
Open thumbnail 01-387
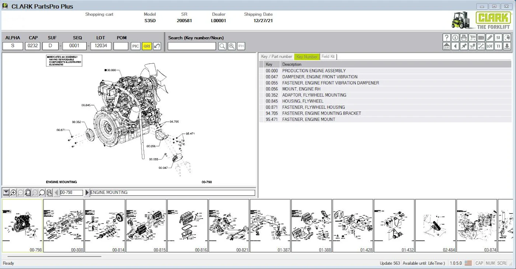click(x=270, y=226)
